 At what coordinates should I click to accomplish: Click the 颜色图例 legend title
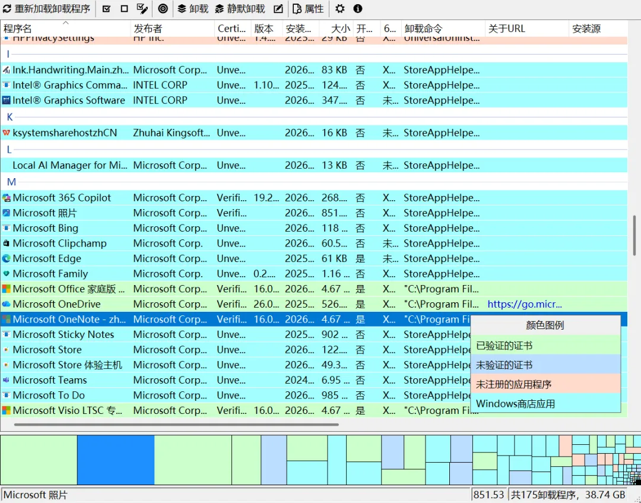(545, 325)
